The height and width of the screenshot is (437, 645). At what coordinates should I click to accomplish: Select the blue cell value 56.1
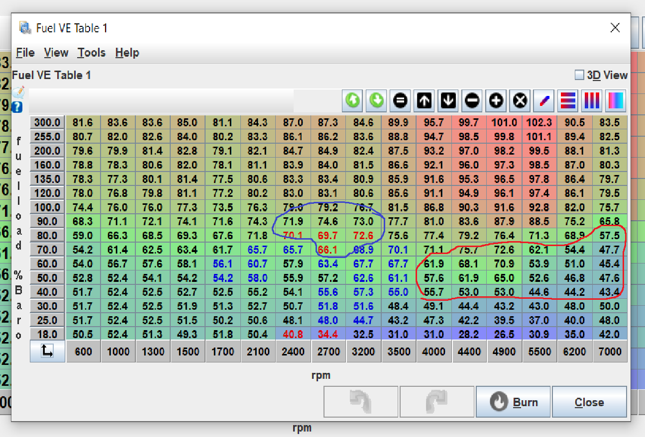coord(223,264)
